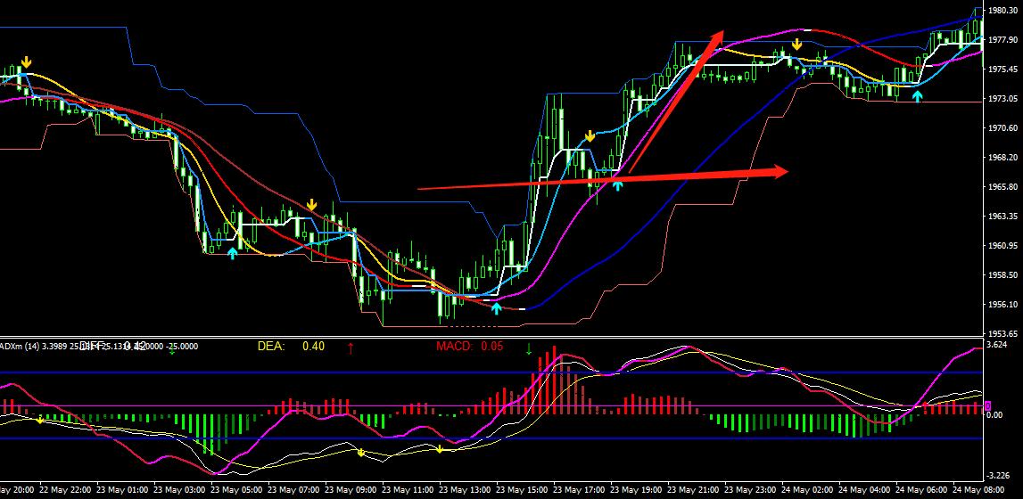1023x499 pixels.
Task: Click the yellow sell arrow above the 23 May 17:00 candles
Action: pyautogui.click(x=590, y=136)
